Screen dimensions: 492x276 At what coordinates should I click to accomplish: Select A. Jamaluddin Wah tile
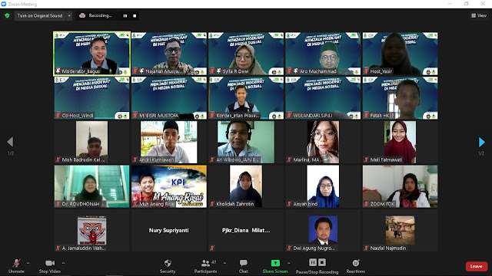tap(91, 230)
